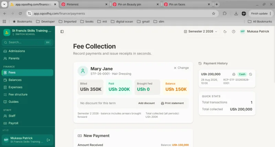
Task: Toggle the sidebar panel icon
Action: (62, 32)
